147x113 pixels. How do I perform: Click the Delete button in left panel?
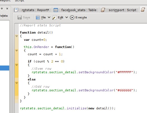[x=4, y=16]
